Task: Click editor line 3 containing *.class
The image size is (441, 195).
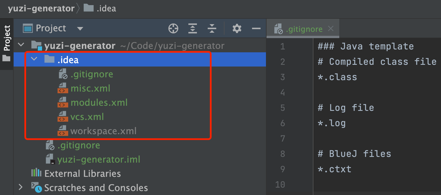Action: pos(337,77)
